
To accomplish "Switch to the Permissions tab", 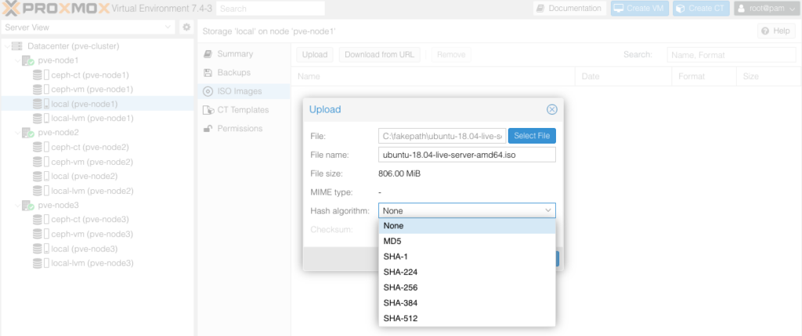I will coord(244,129).
